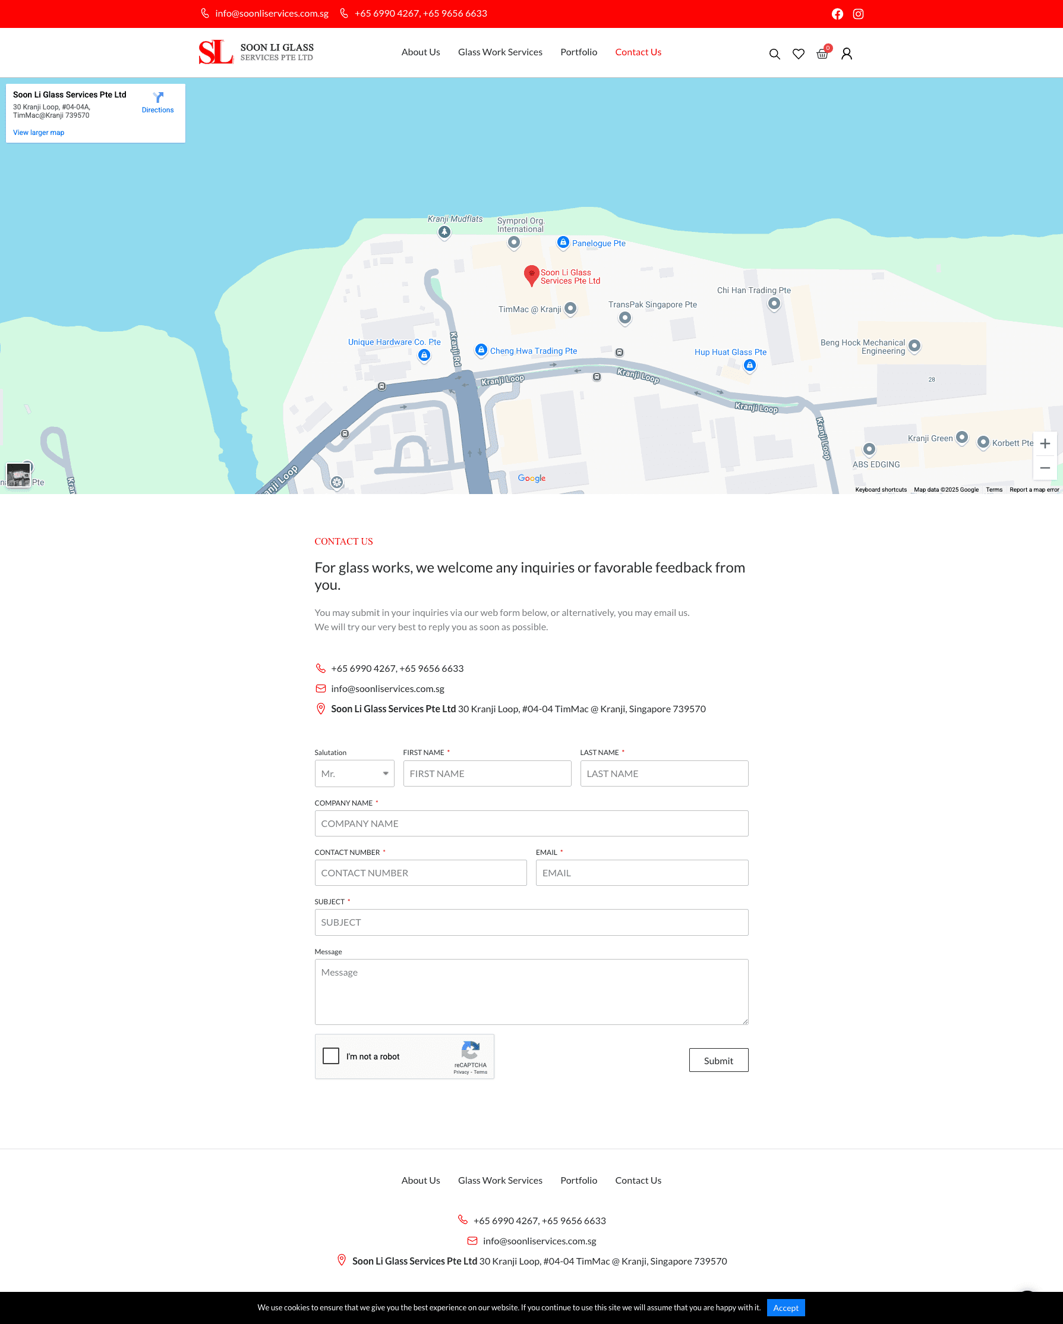The width and height of the screenshot is (1063, 1324).
Task: Open the reCAPTCHA Privacy link
Action: tap(461, 1072)
